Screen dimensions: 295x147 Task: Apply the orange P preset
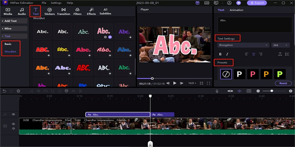tap(266, 74)
